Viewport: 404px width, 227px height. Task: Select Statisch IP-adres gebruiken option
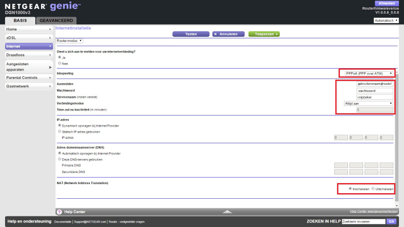60,131
